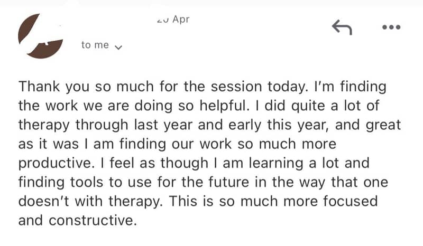423x246 pixels.
Task: Click the phrase 'as it was' in the message
Action: [49, 144]
